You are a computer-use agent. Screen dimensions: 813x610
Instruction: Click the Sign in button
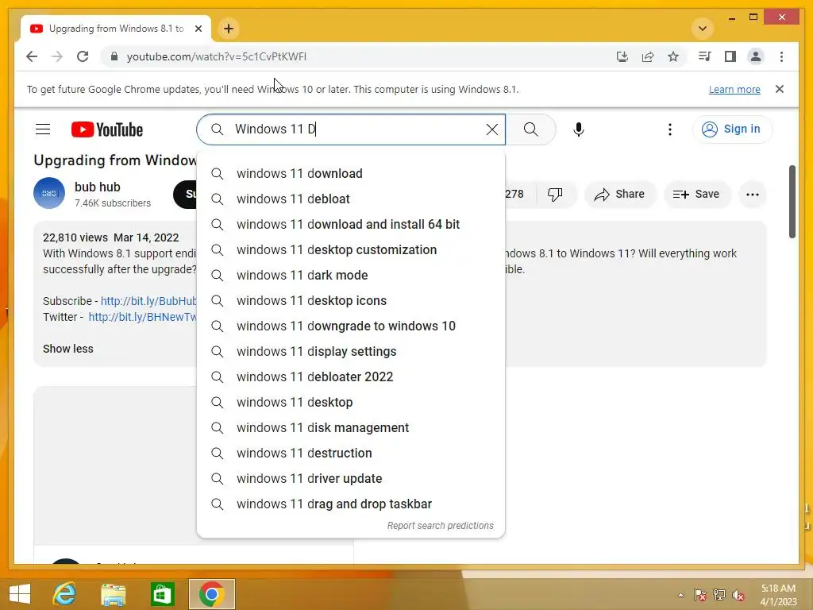[732, 129]
